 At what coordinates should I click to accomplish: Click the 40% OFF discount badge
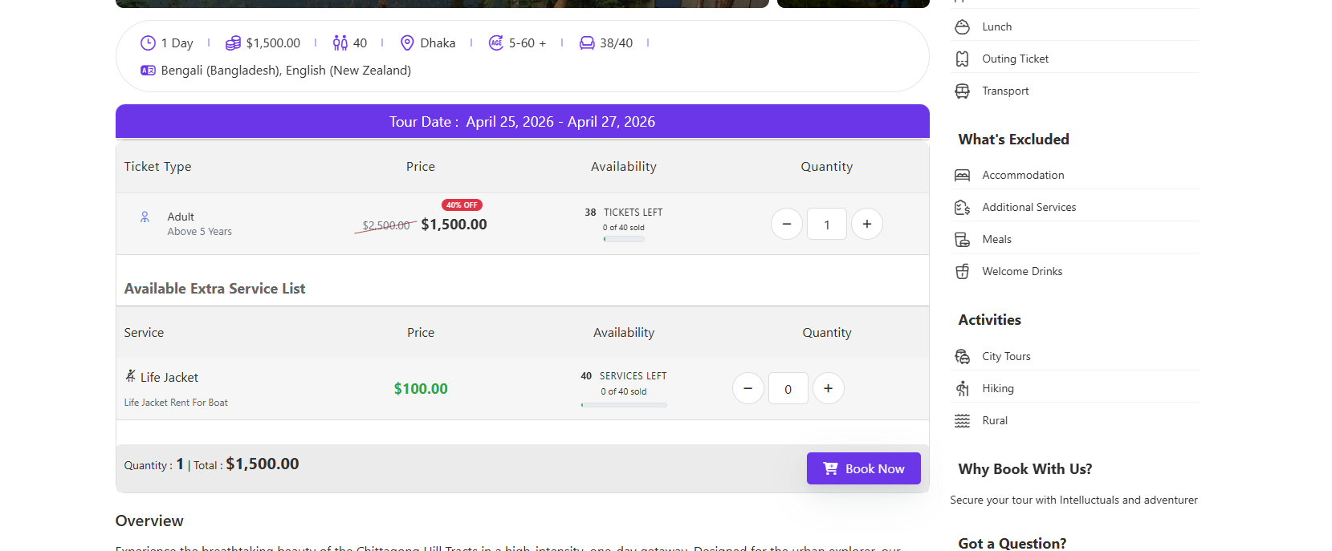point(462,205)
